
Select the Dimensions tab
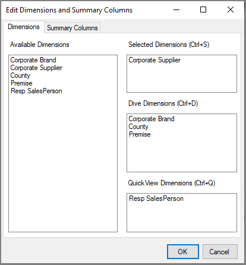(24, 27)
